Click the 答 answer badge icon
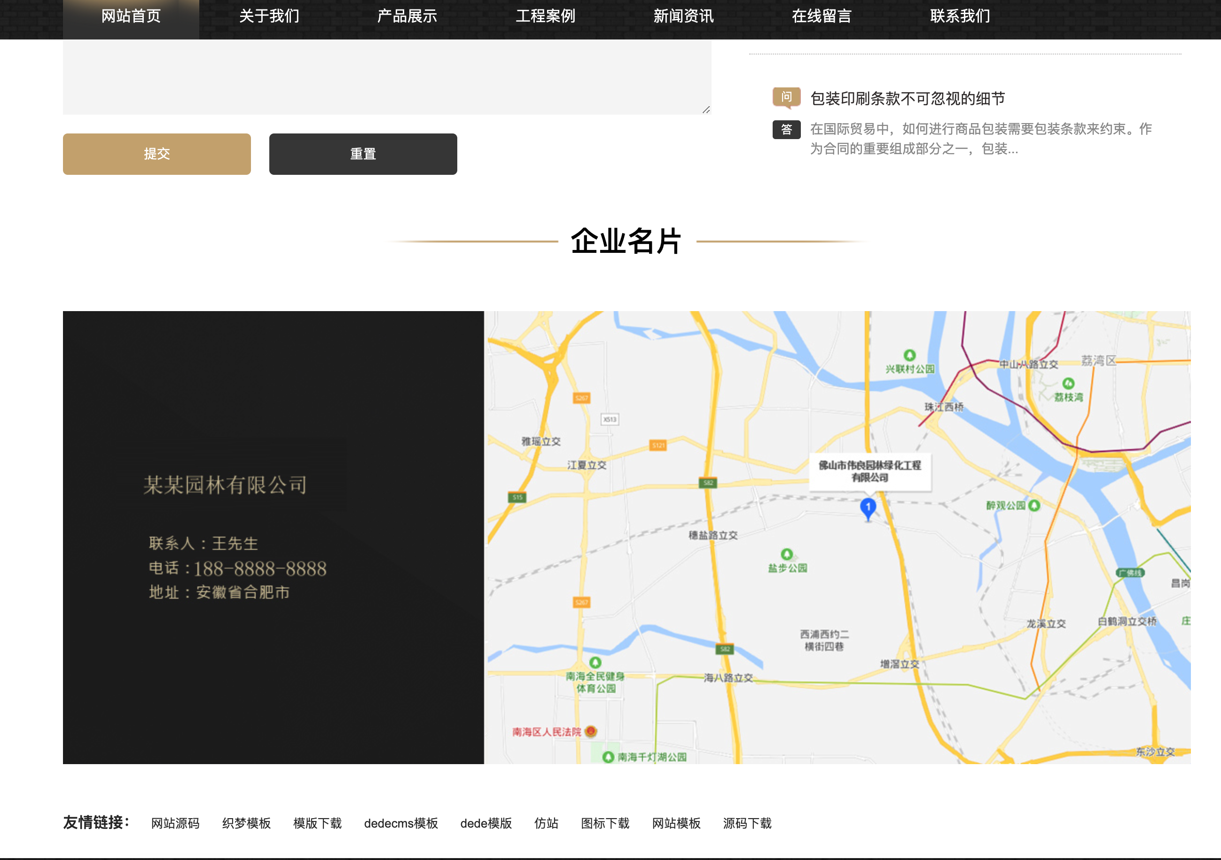 [x=787, y=129]
